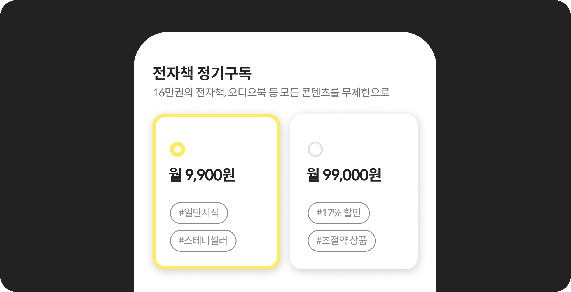This screenshot has height=292, width=571.
Task: Click the yellow border of selected card
Action: [216, 116]
